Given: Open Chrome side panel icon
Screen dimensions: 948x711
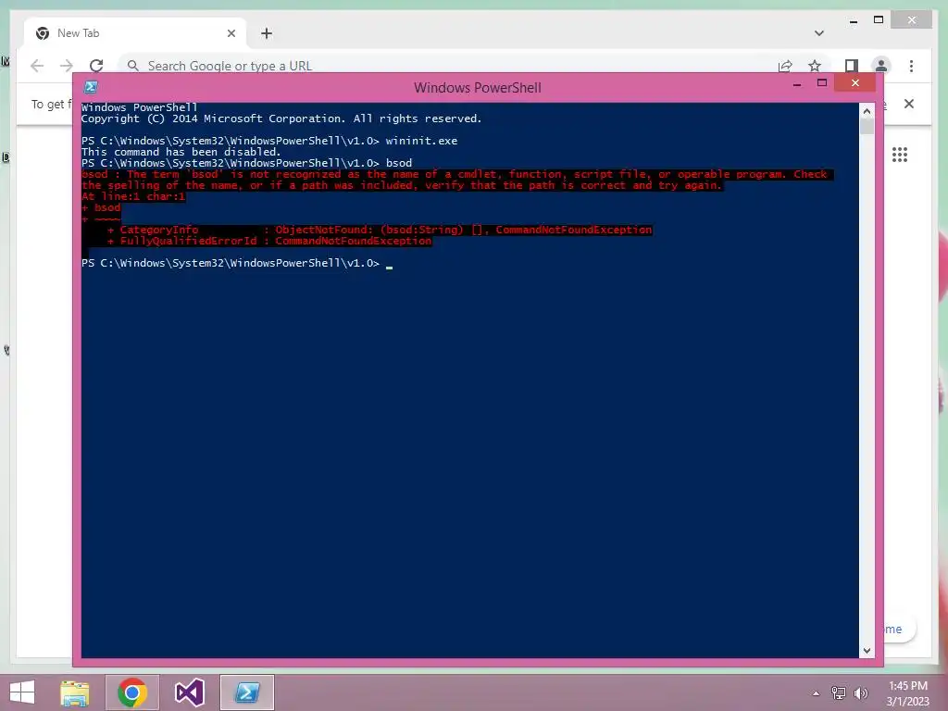Looking at the screenshot, I should coord(852,66).
